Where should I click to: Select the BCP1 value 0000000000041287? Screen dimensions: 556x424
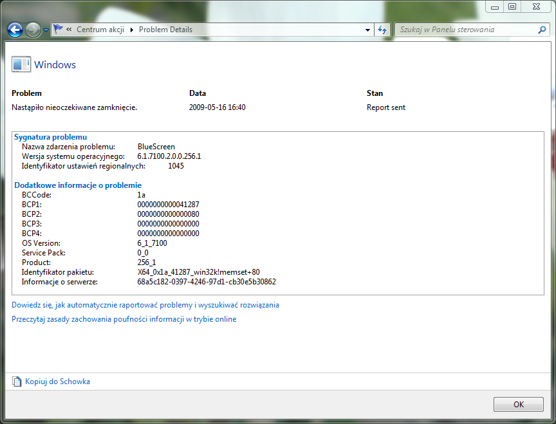[168, 205]
